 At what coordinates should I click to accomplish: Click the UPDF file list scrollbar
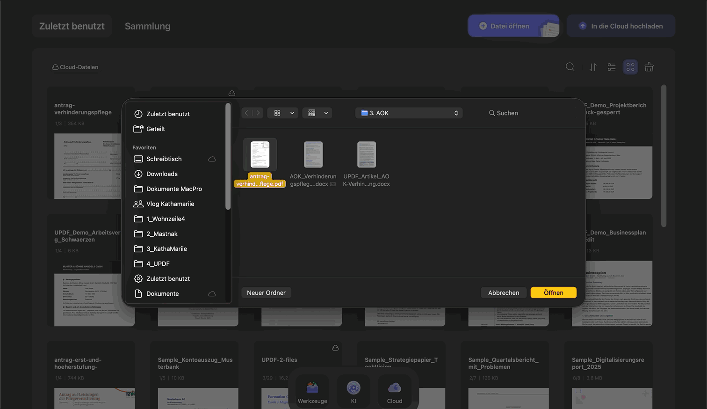click(x=664, y=156)
